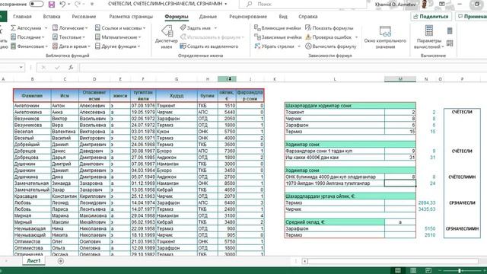This screenshot has height=274, width=487.
Task: Open Параметры вычислений calculation options
Action: (x=429, y=37)
